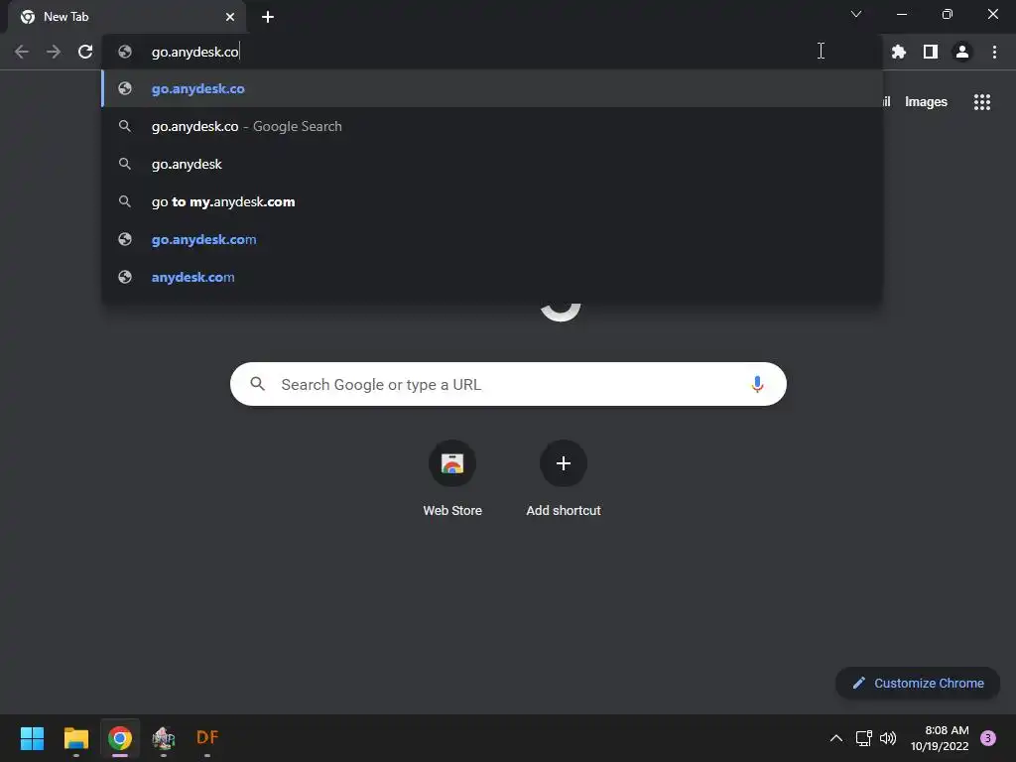Pick the anydesk.com URL suggestion
This screenshot has width=1016, height=762.
(492, 277)
